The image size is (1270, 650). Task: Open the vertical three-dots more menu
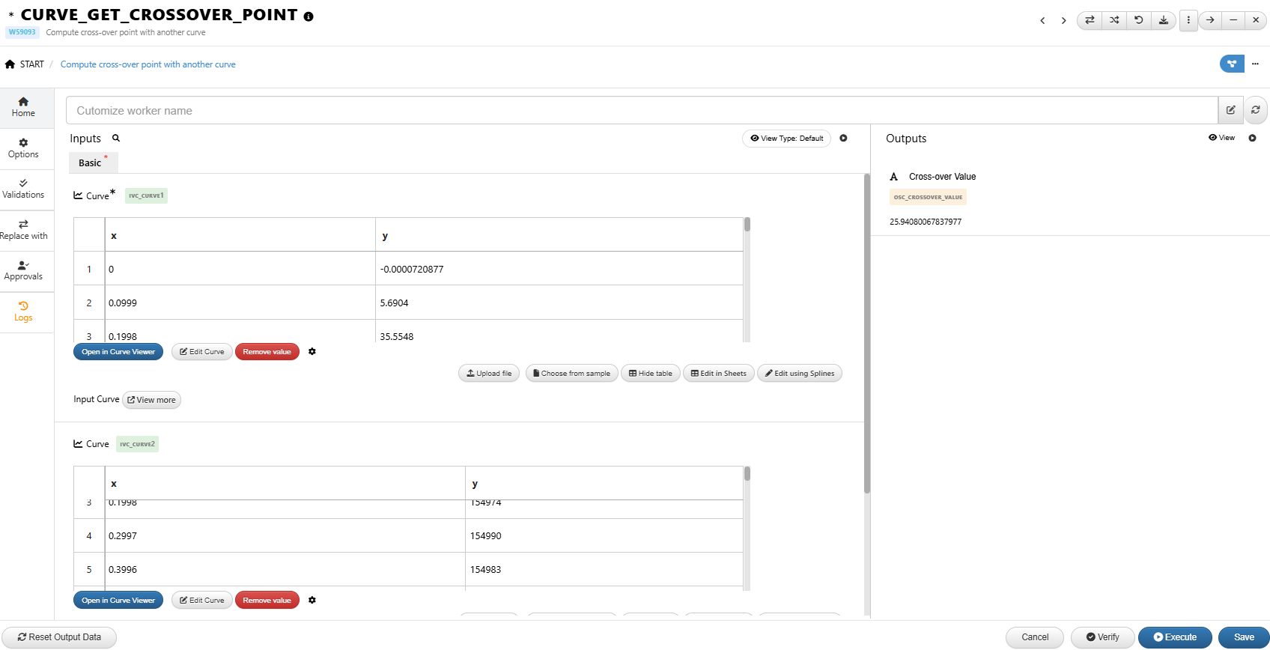tap(1188, 20)
